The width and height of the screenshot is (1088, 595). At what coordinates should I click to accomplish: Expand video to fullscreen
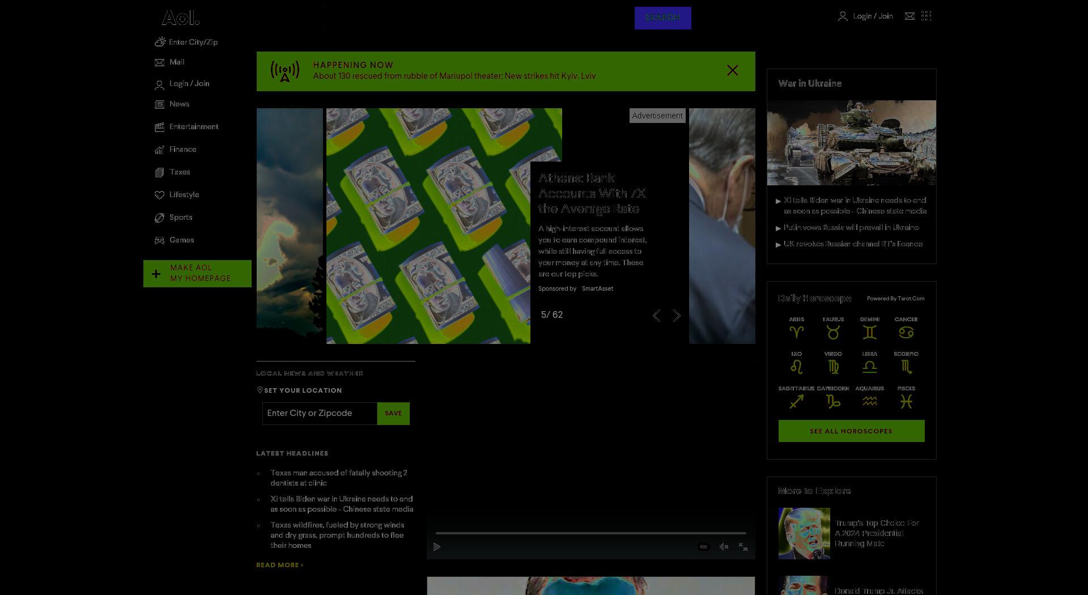coord(743,547)
